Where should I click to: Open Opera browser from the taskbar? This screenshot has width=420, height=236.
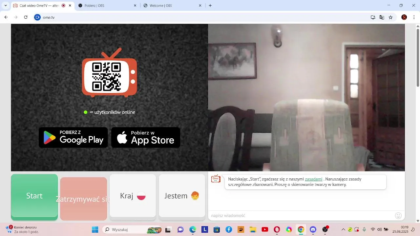click(277, 230)
